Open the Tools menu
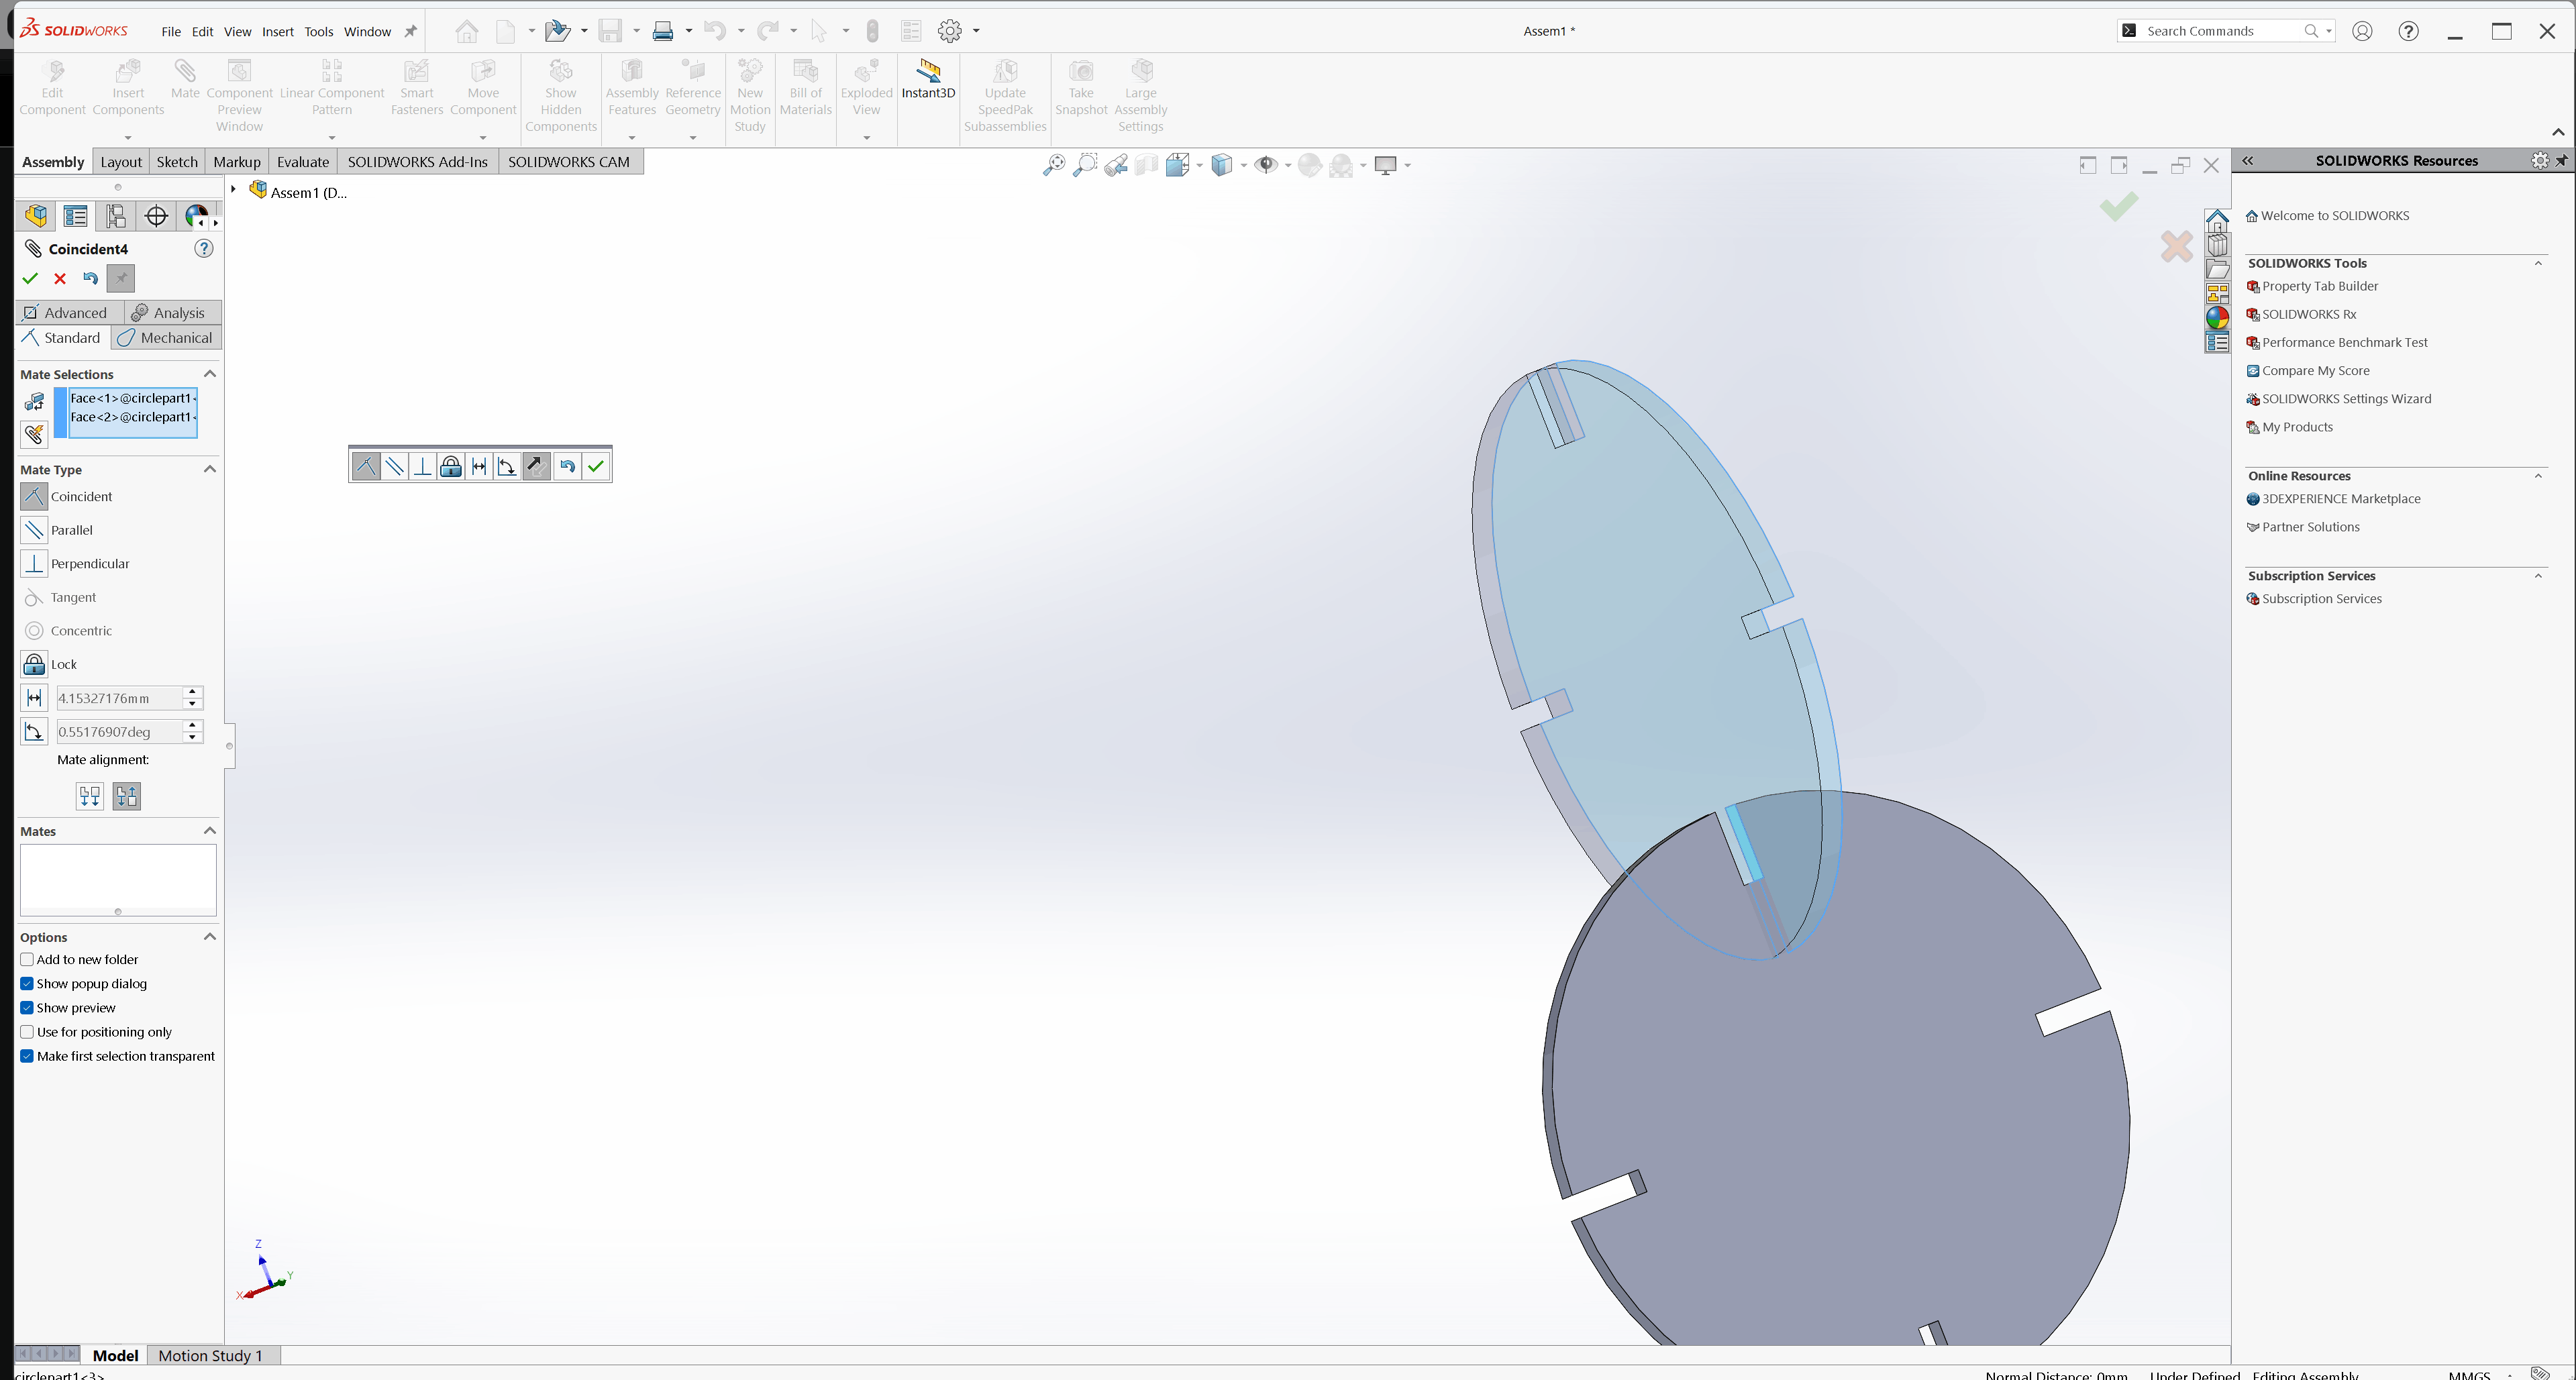Screen dimensions: 2576x1380 [318, 31]
